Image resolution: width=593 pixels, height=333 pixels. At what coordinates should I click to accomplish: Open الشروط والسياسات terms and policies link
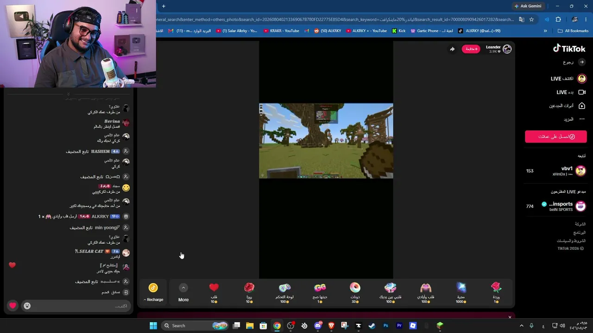pos(571,241)
